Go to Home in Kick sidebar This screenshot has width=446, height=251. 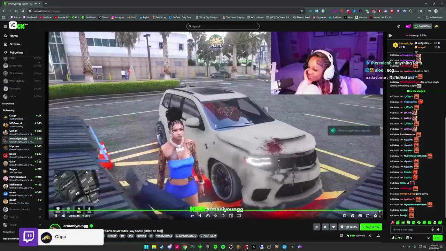click(x=14, y=36)
